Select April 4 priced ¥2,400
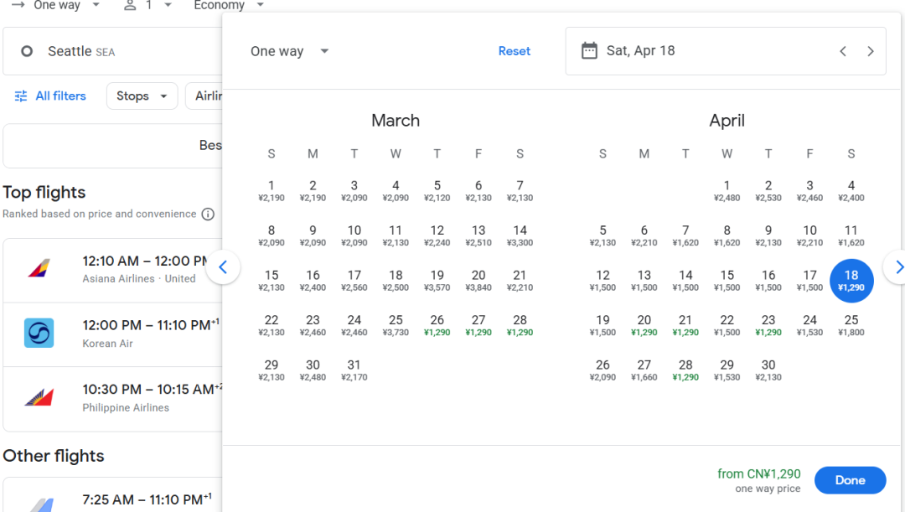The width and height of the screenshot is (905, 512). [x=851, y=190]
